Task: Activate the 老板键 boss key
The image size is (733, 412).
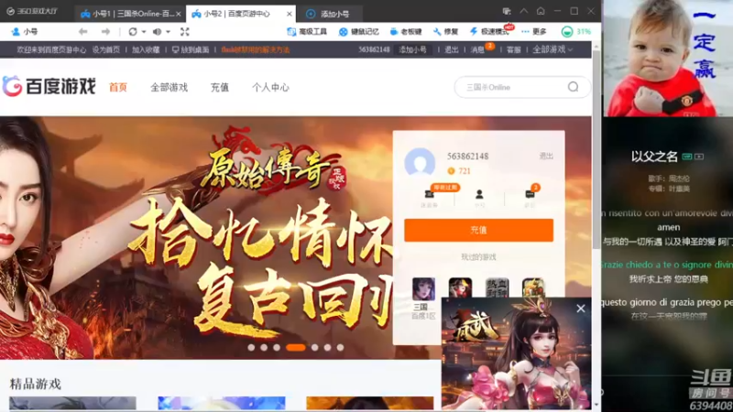Action: point(406,32)
